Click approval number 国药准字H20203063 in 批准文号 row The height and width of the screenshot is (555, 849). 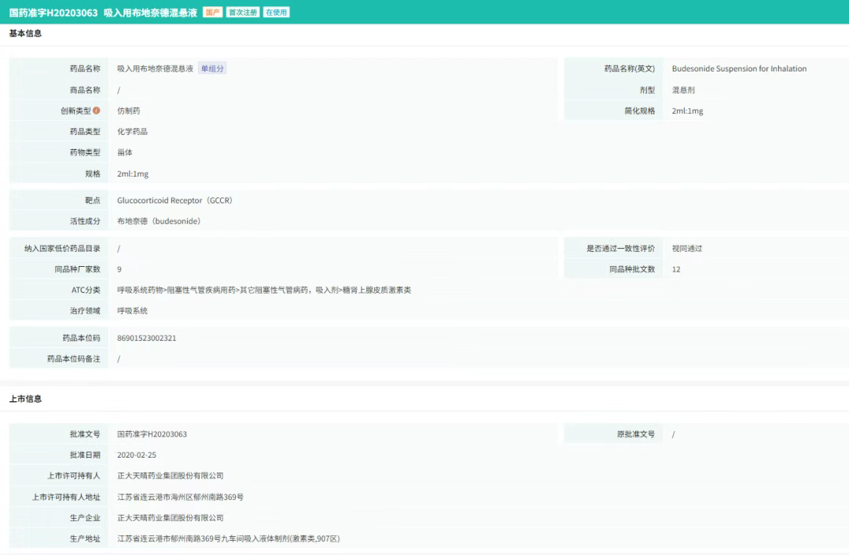(x=152, y=434)
